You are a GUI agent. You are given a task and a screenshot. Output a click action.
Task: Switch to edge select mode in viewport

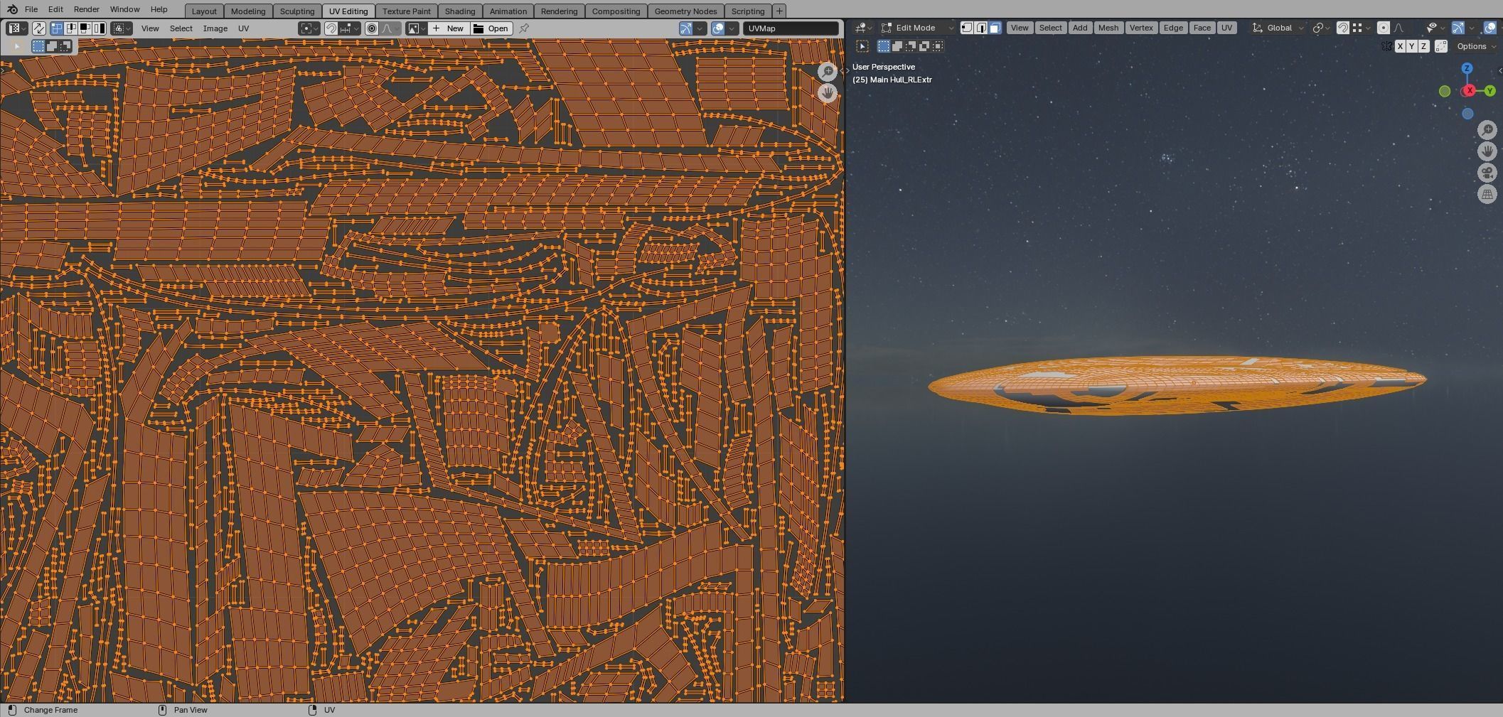coord(981,28)
